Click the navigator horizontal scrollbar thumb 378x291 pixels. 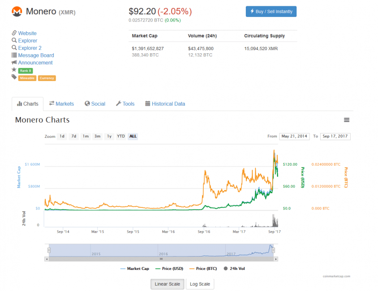coord(161,259)
